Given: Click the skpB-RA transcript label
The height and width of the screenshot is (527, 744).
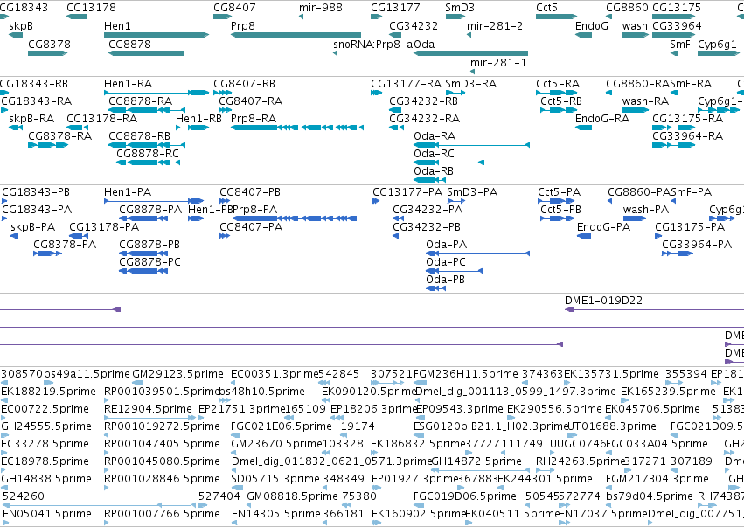Looking at the screenshot, I should coord(31,118).
